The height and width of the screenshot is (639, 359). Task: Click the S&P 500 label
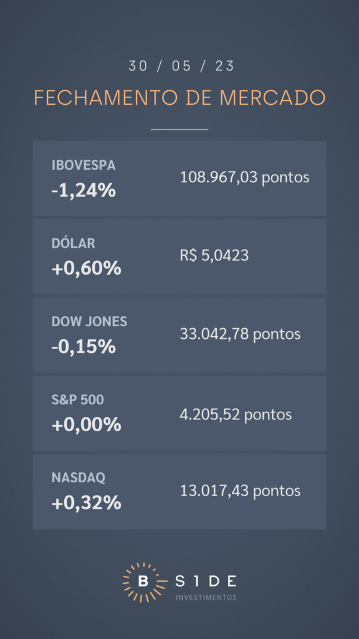[x=78, y=400]
